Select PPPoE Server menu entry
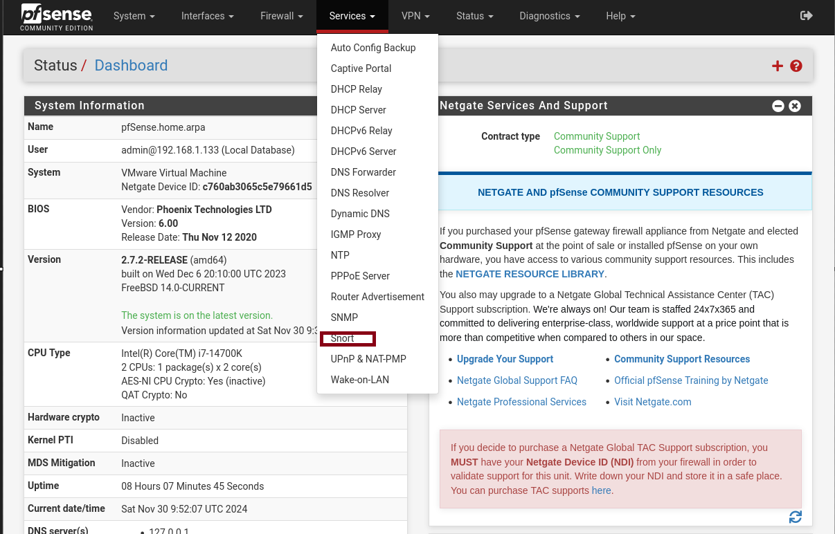Screen dimensions: 835x534 coord(377,276)
